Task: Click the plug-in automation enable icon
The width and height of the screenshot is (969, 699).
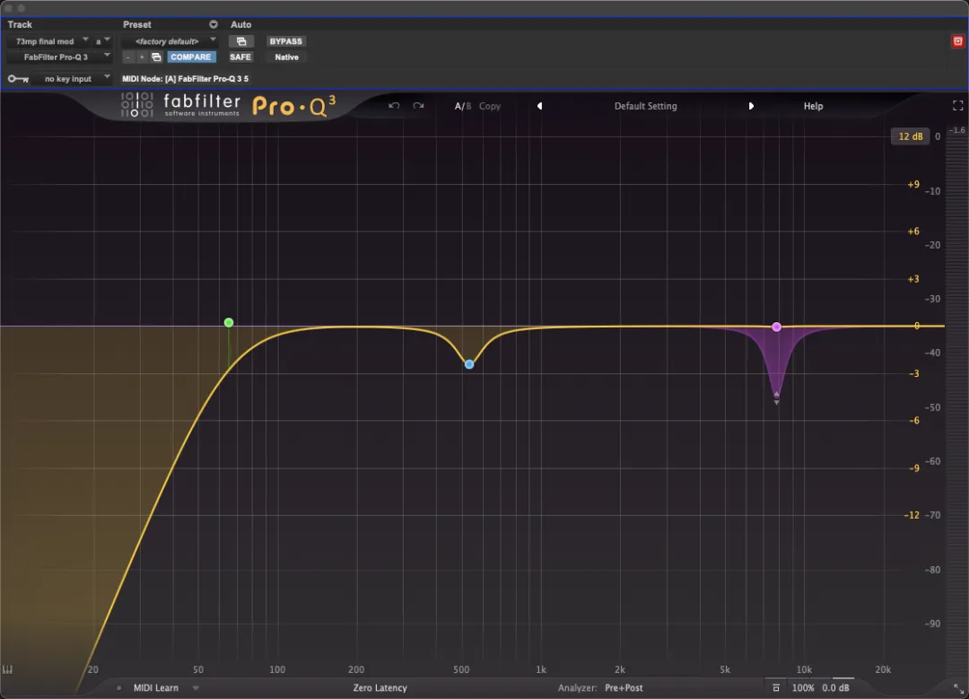Action: (x=241, y=41)
